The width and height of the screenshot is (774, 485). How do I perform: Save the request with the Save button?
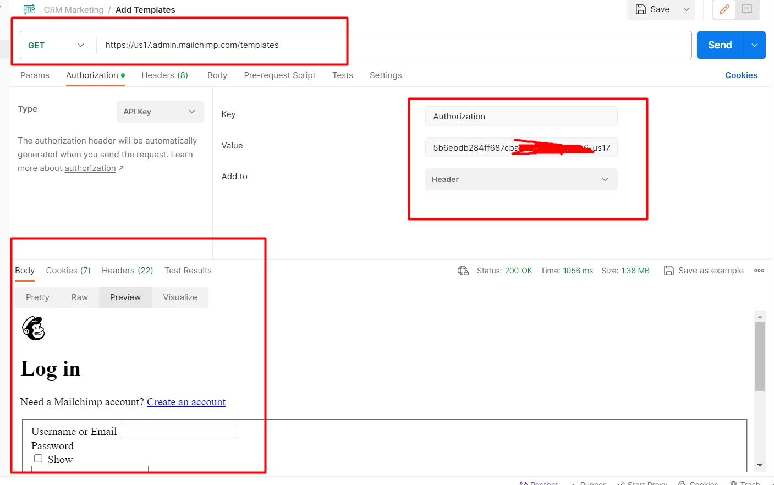click(652, 9)
